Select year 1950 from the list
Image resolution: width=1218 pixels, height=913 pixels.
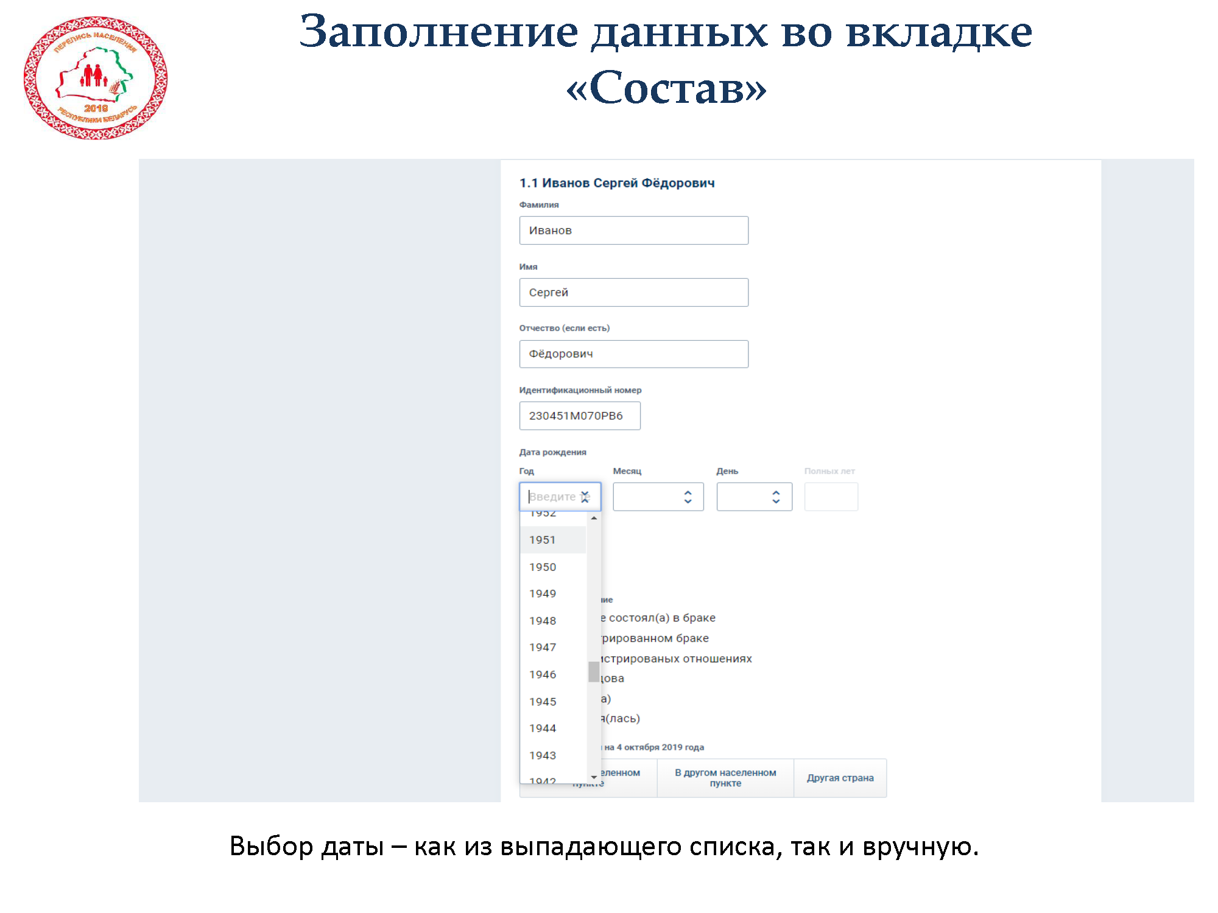(x=553, y=567)
